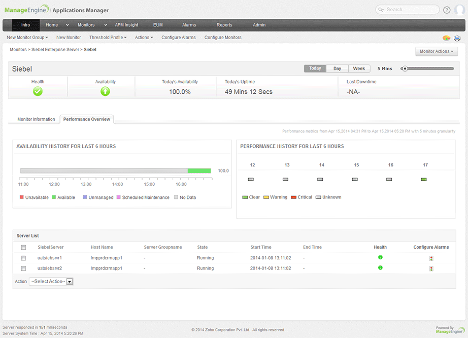Click green Clear marker for hour 17

pyautogui.click(x=423, y=179)
